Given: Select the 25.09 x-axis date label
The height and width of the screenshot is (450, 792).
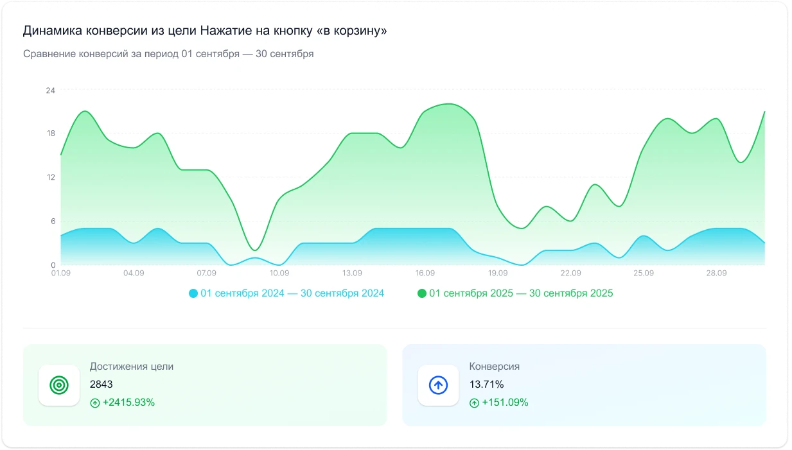Looking at the screenshot, I should point(644,273).
